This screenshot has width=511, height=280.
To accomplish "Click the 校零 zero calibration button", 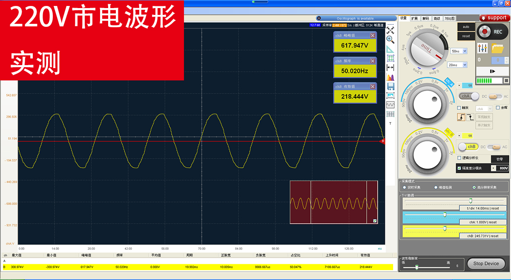I will coord(500,159).
